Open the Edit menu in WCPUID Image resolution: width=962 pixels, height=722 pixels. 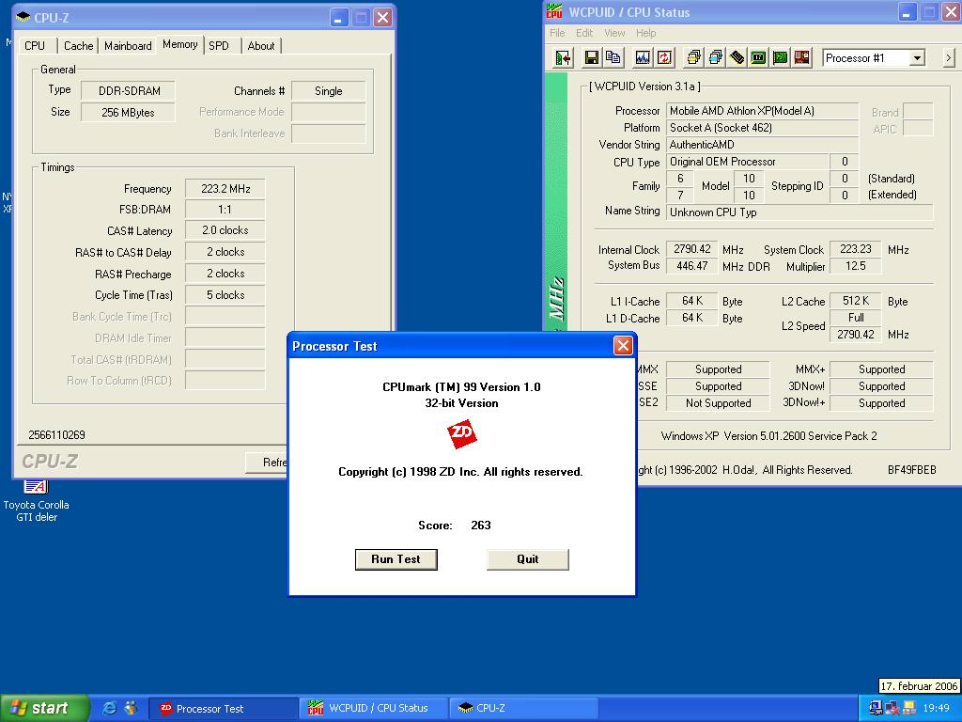tap(584, 33)
